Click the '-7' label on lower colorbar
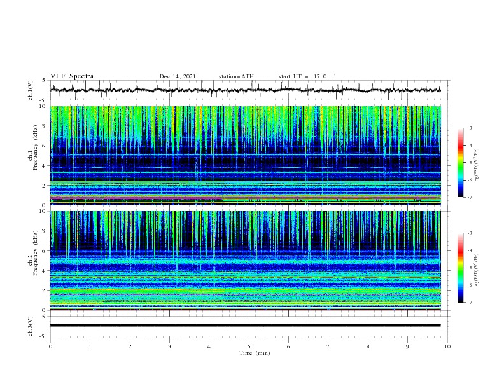The image size is (504, 389). (469, 302)
